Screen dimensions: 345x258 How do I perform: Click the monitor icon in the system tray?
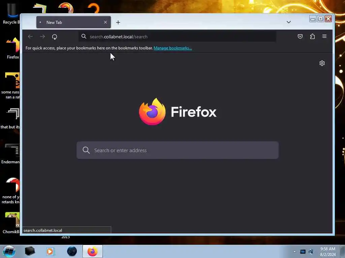pos(303,252)
